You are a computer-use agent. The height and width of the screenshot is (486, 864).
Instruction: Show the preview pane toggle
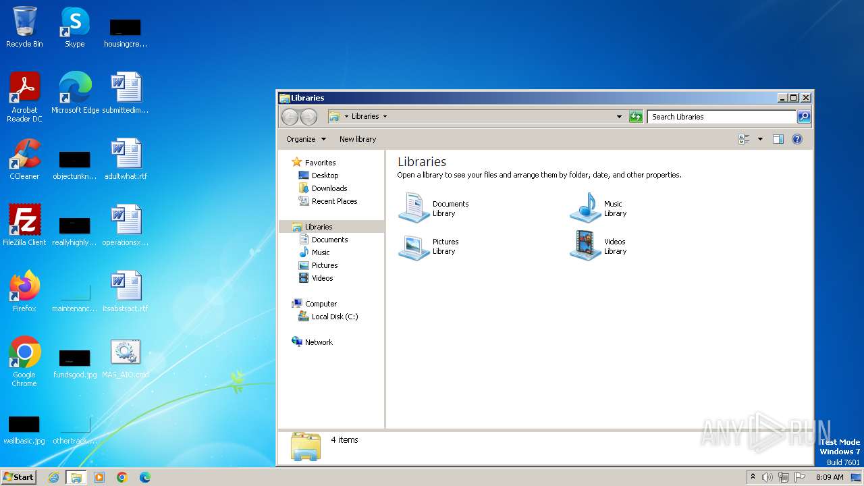pos(778,139)
